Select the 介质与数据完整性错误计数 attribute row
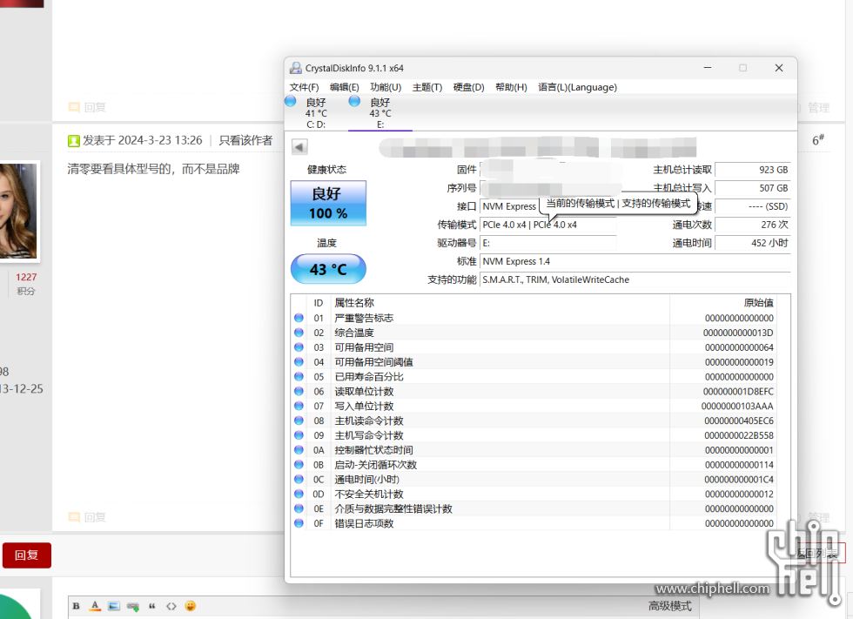 coord(534,508)
